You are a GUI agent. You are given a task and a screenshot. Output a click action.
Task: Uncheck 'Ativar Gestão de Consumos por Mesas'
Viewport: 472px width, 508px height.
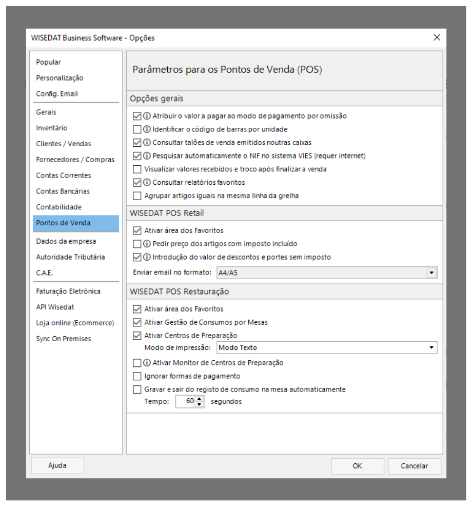(x=137, y=322)
